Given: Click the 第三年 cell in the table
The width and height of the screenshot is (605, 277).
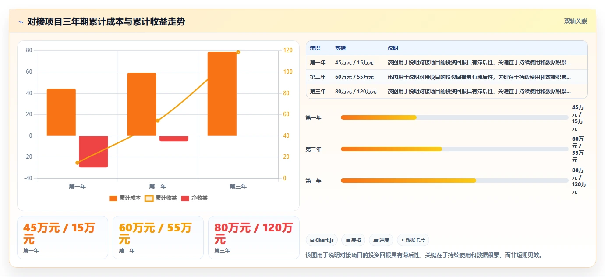Looking at the screenshot, I should (318, 92).
